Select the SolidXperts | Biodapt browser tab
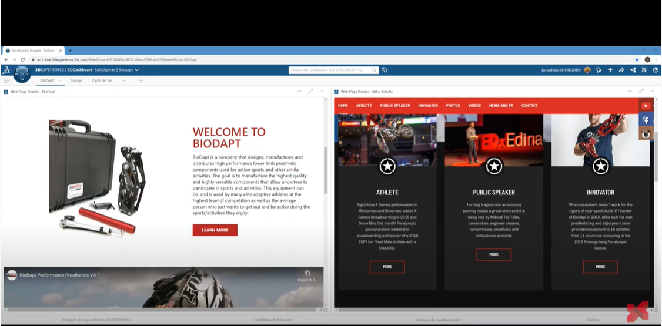 click(33, 51)
